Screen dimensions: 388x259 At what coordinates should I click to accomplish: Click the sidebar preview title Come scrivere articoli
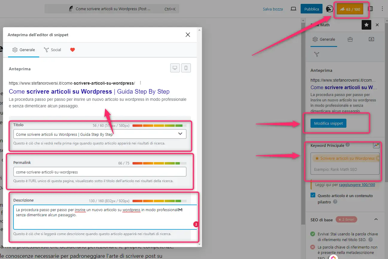[x=344, y=88]
